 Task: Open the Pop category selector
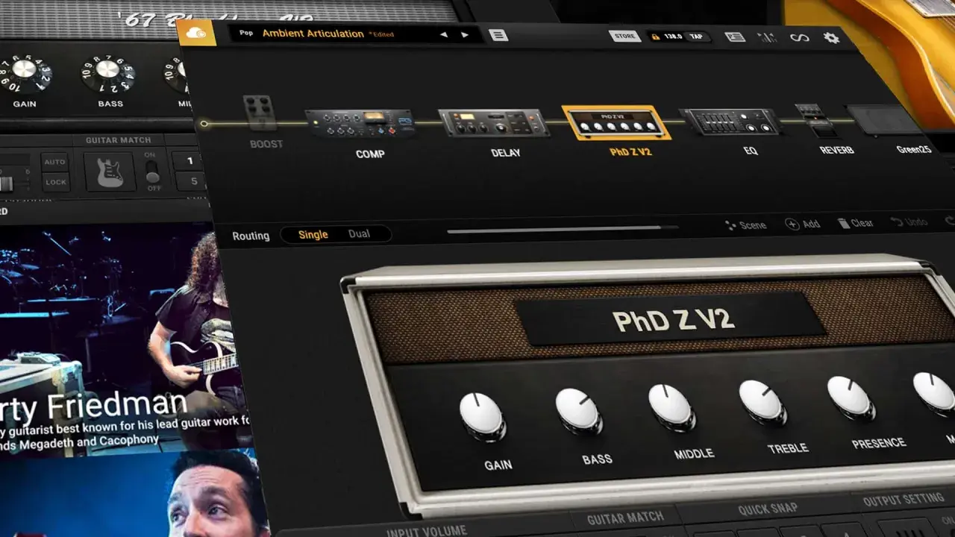tap(246, 33)
